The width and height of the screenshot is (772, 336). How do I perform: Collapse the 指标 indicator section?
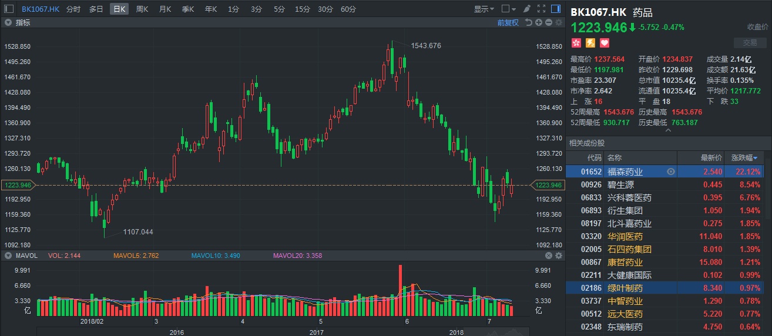click(8, 22)
